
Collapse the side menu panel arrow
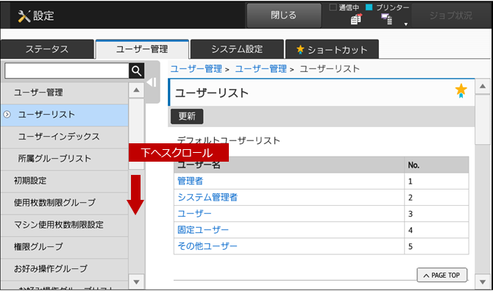tap(152, 82)
